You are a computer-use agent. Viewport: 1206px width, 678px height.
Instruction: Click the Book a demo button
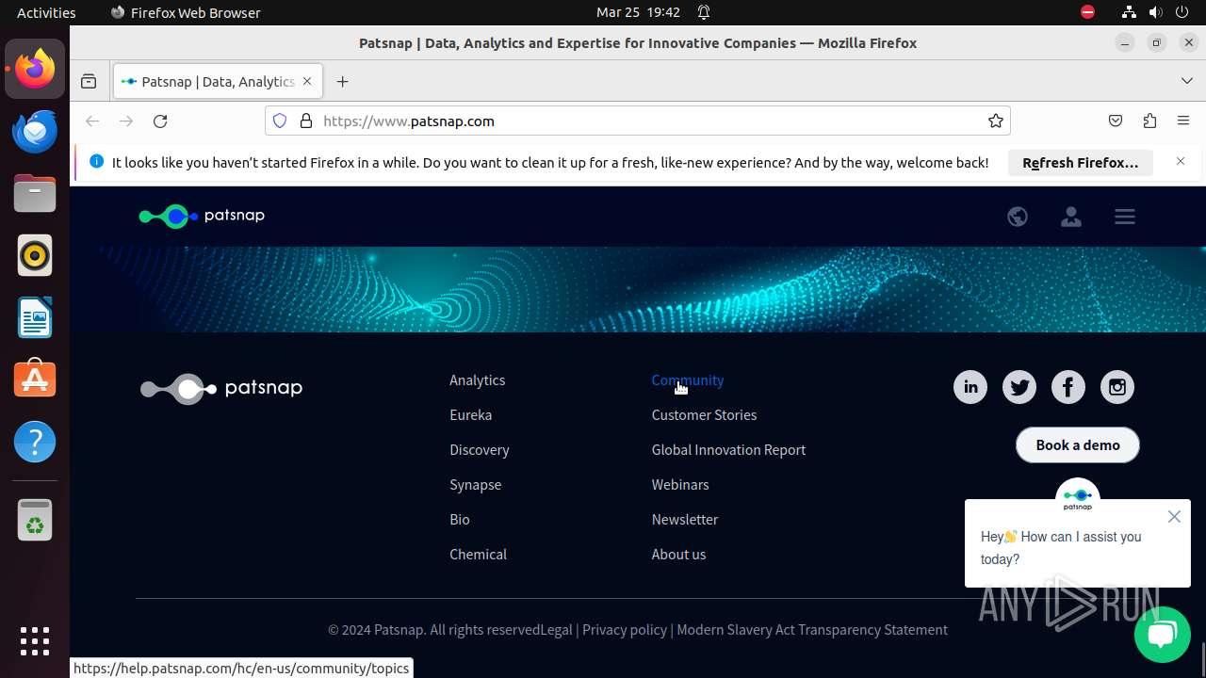point(1078,445)
